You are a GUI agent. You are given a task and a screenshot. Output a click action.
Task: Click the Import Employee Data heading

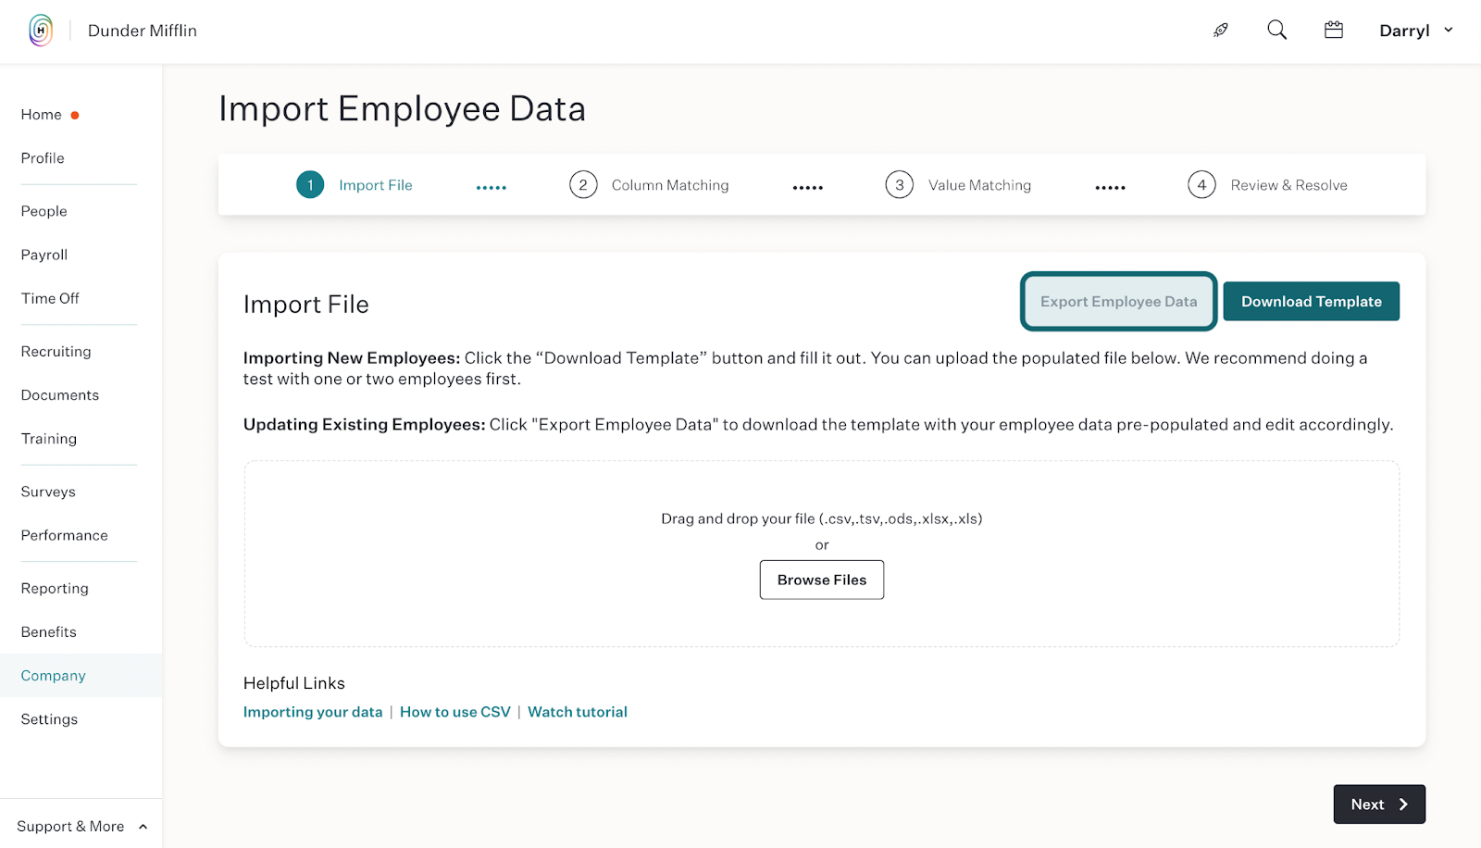[402, 109]
